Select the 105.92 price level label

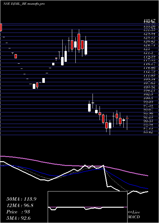149,87
